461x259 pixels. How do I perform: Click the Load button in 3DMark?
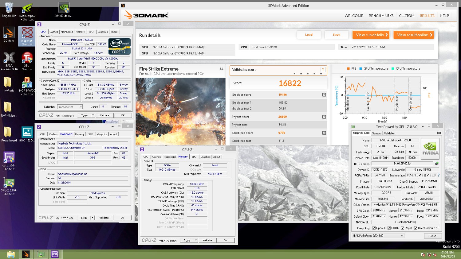pyautogui.click(x=309, y=35)
